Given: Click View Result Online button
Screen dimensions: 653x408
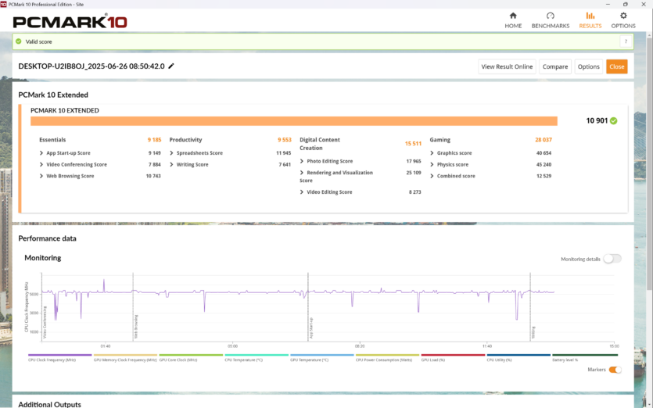Looking at the screenshot, I should (x=507, y=66).
